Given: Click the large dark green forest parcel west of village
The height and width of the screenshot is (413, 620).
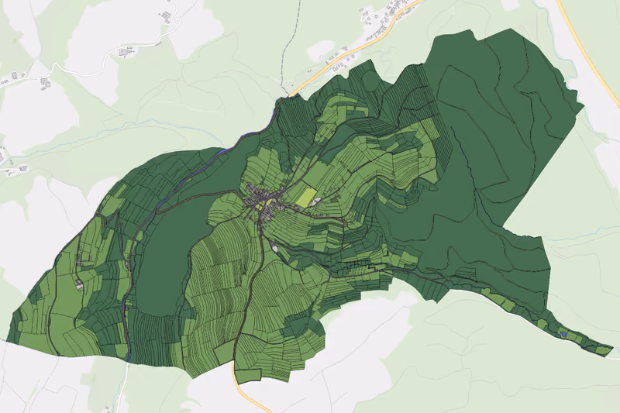Looking at the screenshot, I should (166, 261).
